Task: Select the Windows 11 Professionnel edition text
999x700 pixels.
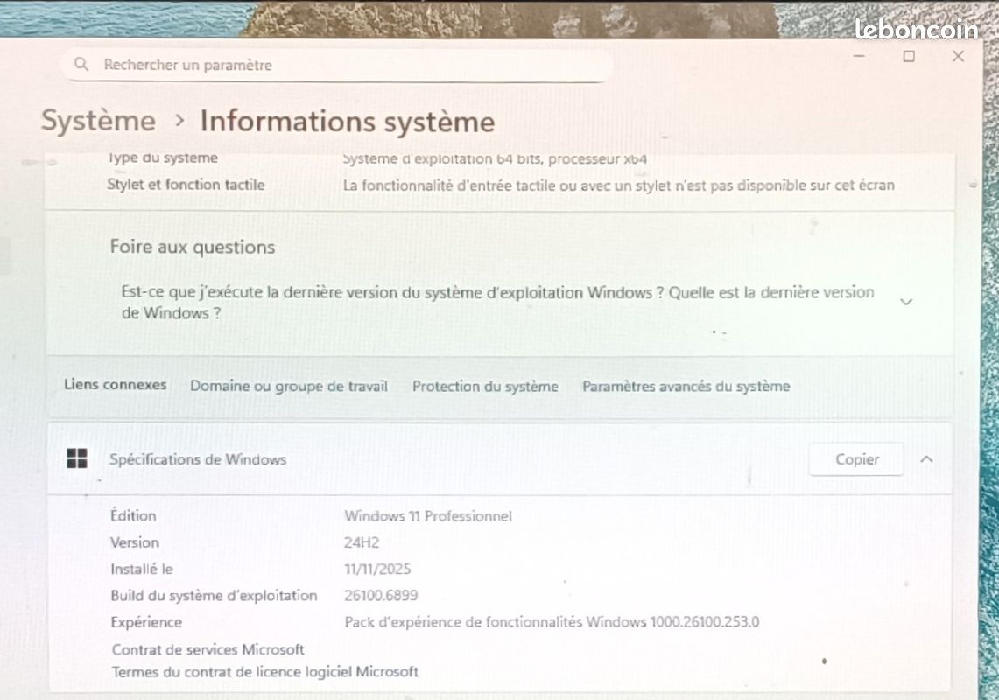Action: (x=428, y=516)
